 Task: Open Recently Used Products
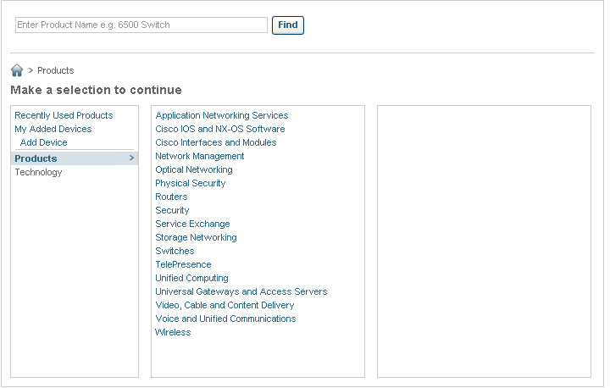(x=64, y=115)
